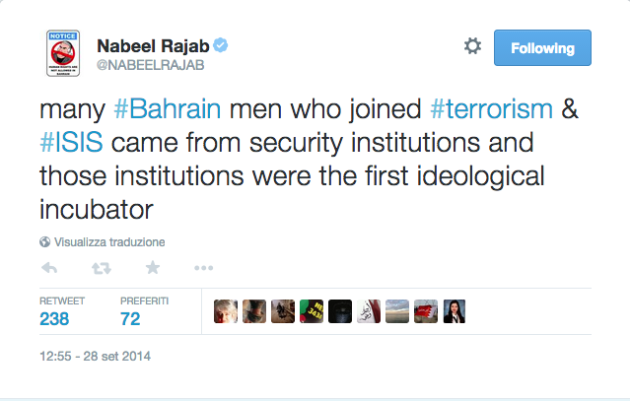Screen dimensions: 630x401
Task: Open the three-dots more options menu
Action: click(203, 267)
